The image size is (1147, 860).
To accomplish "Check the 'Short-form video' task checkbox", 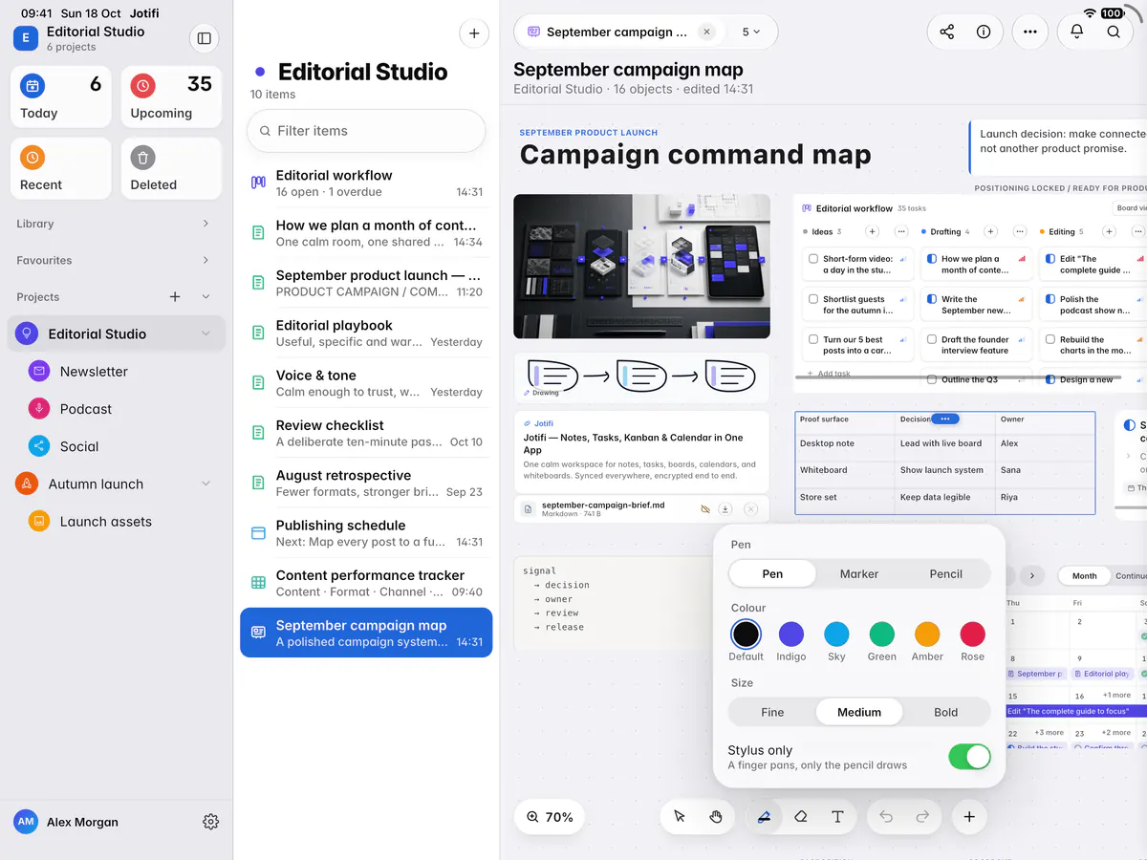I will (x=813, y=259).
